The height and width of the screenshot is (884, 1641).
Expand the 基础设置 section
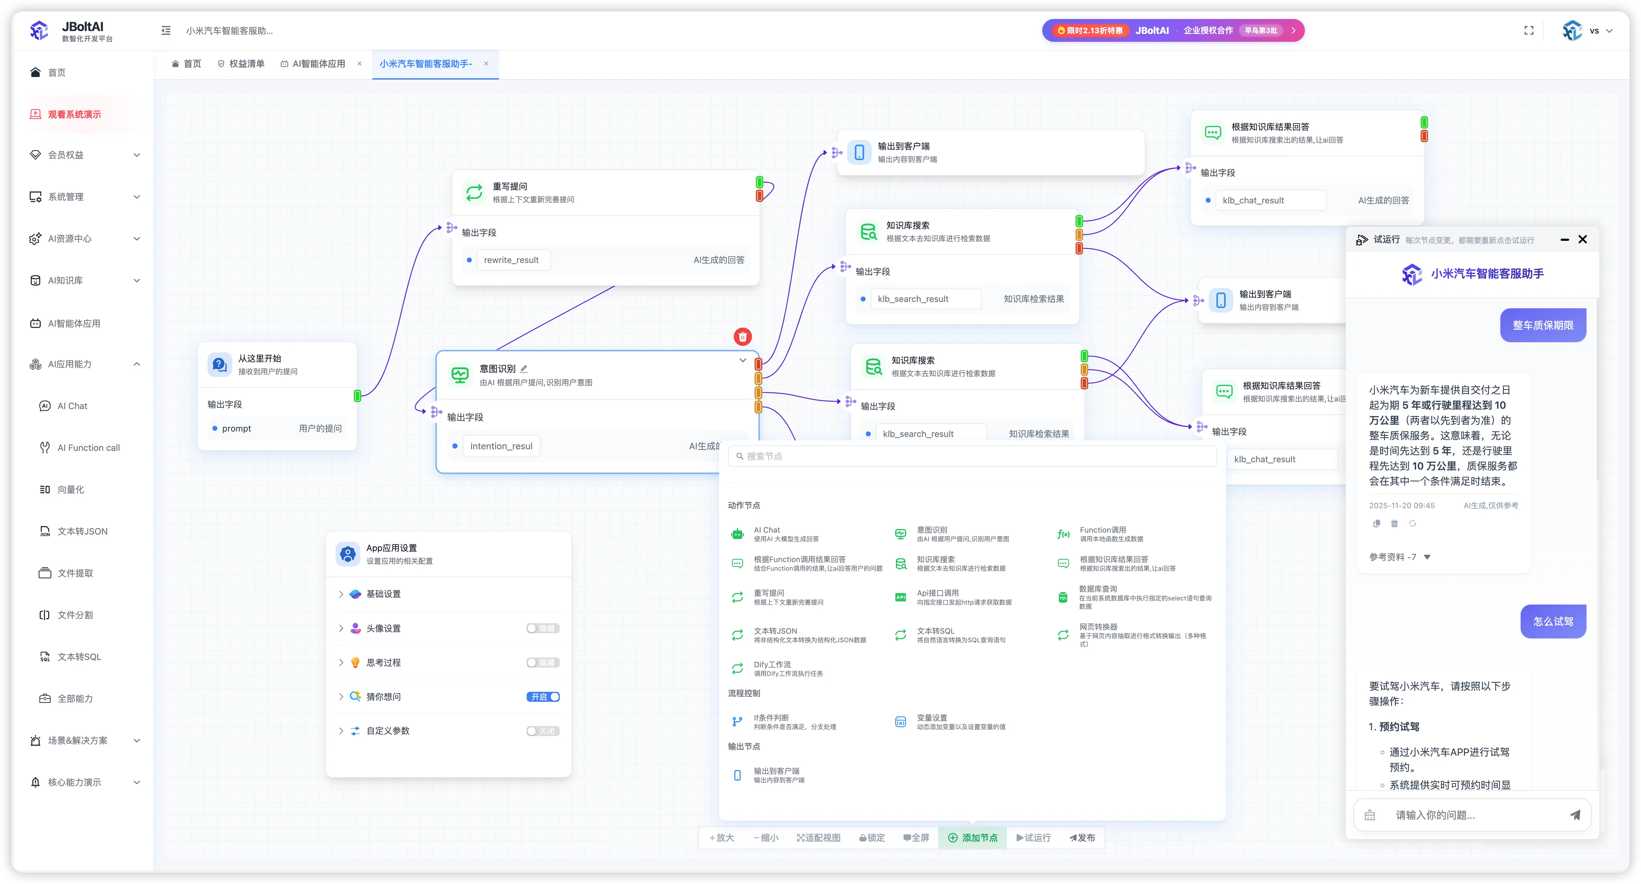click(x=341, y=594)
